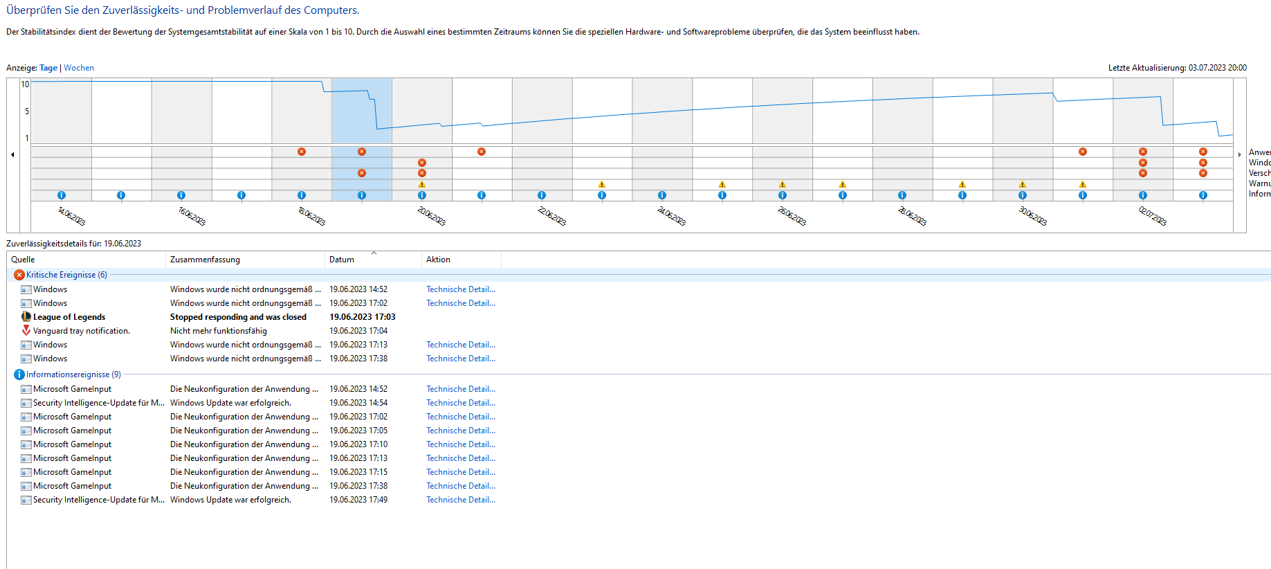The width and height of the screenshot is (1271, 569).
Task: Click miscellaneous failure icon on 20.06.2023
Action: tap(422, 173)
